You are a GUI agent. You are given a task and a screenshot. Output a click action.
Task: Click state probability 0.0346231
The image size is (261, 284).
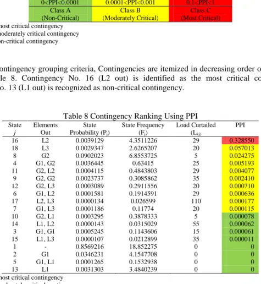[90, 254]
